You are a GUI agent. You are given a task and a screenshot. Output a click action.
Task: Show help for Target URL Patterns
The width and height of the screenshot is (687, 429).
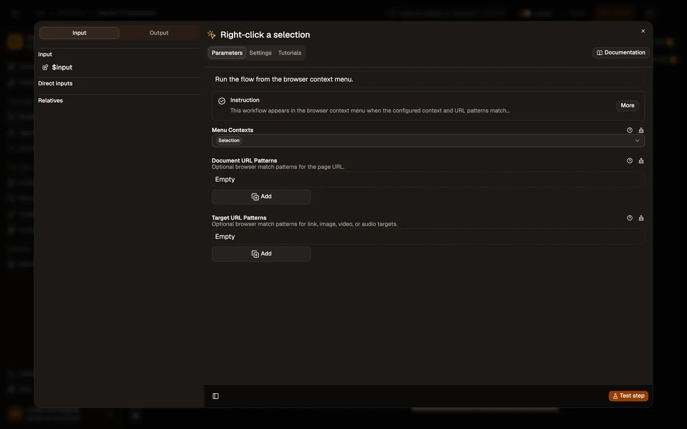pos(630,218)
